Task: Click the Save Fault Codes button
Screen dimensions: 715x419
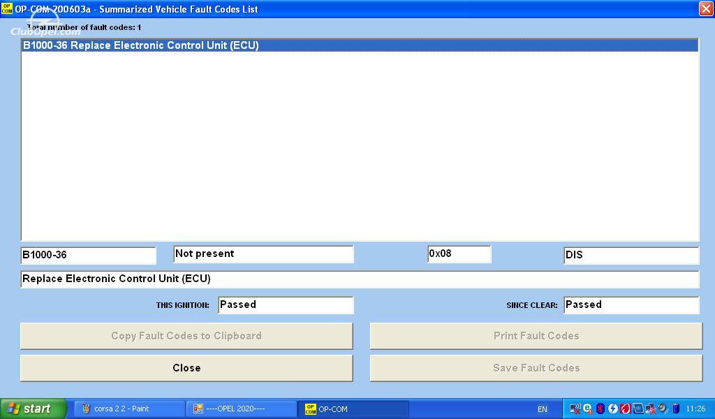Action: pyautogui.click(x=536, y=368)
